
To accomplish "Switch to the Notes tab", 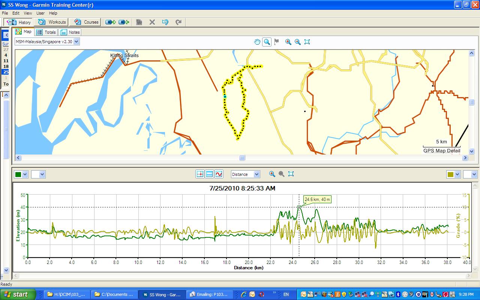I will tap(70, 32).
